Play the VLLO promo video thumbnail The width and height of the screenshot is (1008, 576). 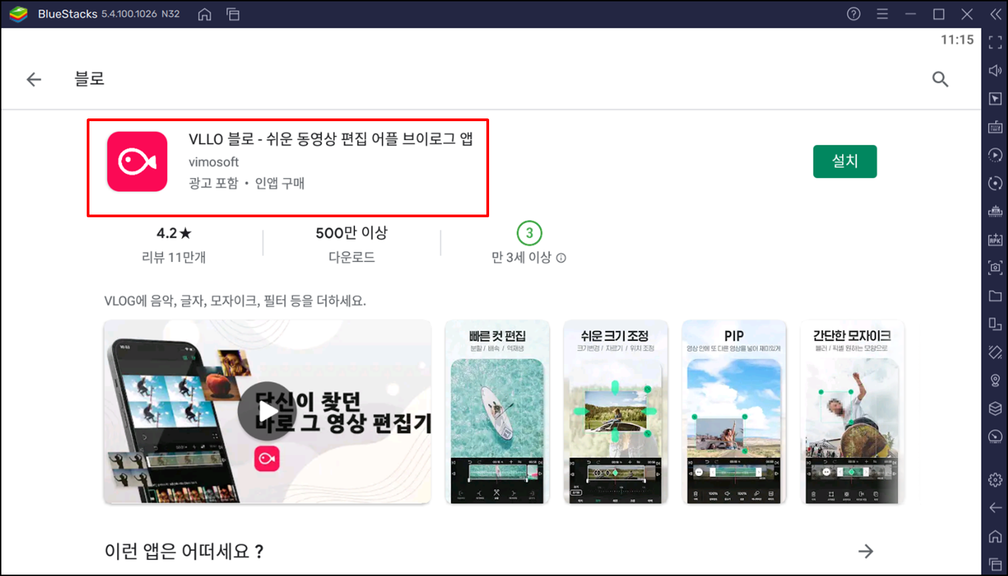click(x=268, y=412)
